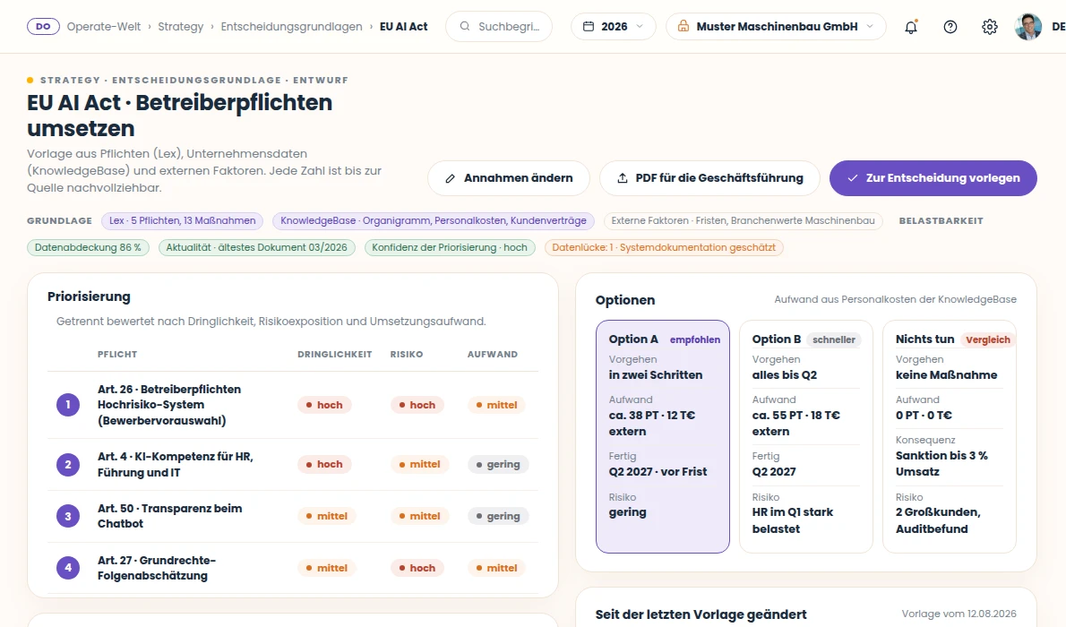Screen dimensions: 1066x627
Task: Open the notifications bell
Action: pos(911,27)
